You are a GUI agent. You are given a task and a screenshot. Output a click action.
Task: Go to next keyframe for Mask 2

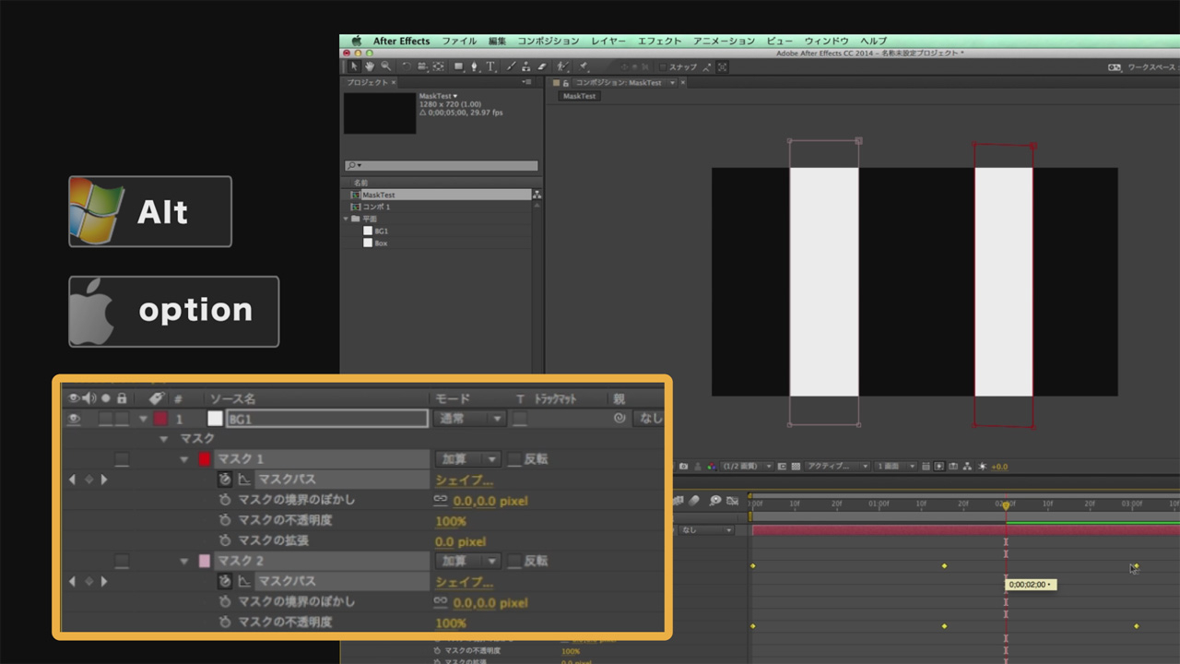(104, 582)
